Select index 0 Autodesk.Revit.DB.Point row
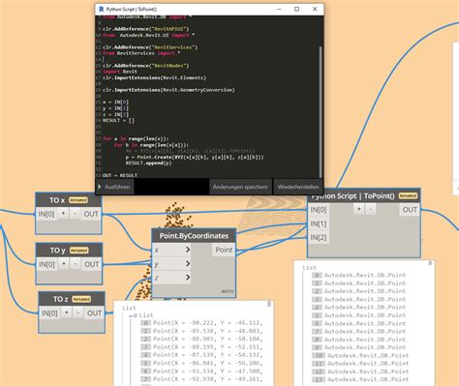 click(358, 275)
